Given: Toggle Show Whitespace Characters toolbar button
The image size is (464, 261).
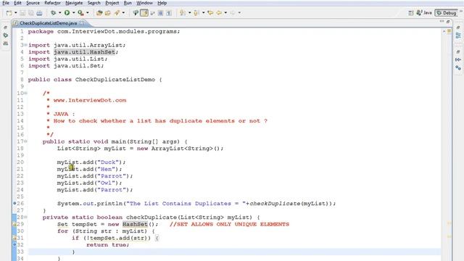Looking at the screenshot, I should [169, 13].
